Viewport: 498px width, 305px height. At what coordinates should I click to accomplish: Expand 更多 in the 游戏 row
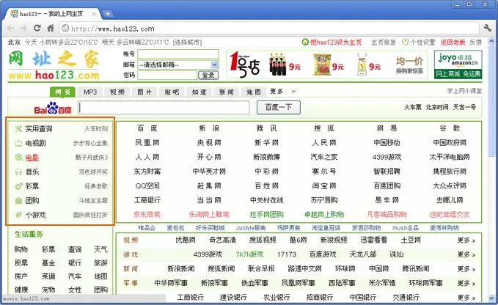[466, 254]
